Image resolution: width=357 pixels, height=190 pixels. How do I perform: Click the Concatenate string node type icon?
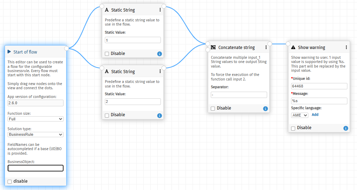pos(213,47)
